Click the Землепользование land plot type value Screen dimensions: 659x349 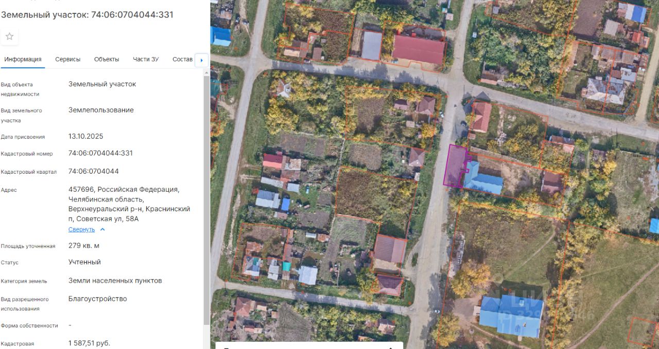[101, 110]
